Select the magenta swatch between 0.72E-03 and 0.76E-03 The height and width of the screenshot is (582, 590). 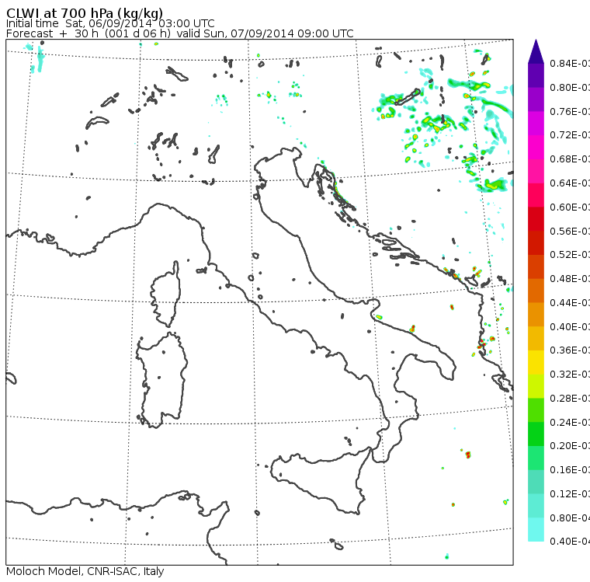536,124
